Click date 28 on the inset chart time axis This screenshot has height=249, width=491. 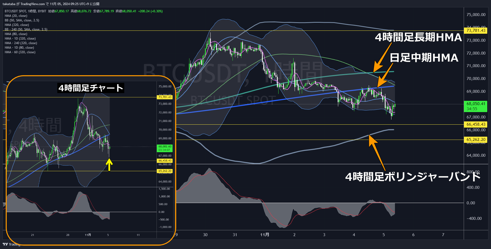pos(68,235)
